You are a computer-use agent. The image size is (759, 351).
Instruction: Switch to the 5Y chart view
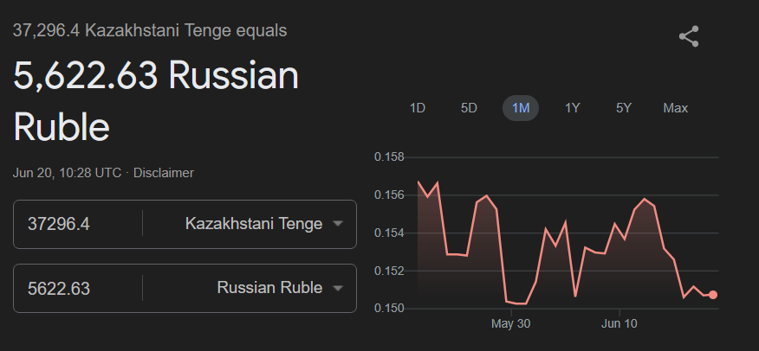[624, 108]
